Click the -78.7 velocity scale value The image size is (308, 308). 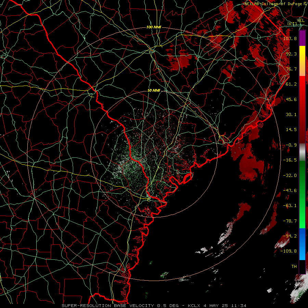(290, 221)
